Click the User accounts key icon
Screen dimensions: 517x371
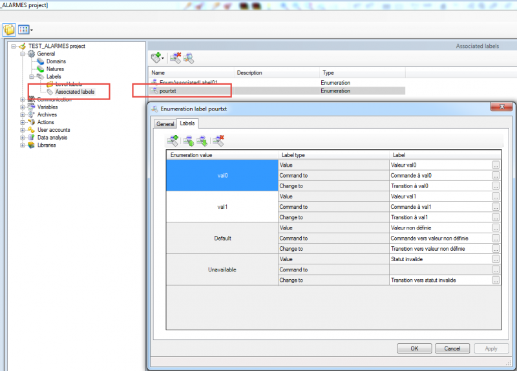click(31, 130)
